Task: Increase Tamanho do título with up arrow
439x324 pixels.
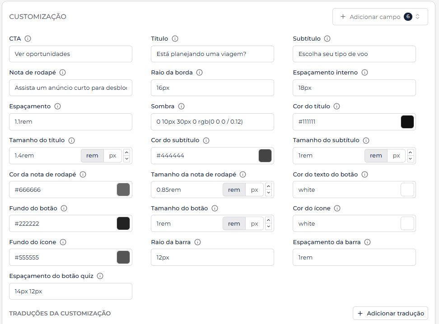Action: point(127,153)
